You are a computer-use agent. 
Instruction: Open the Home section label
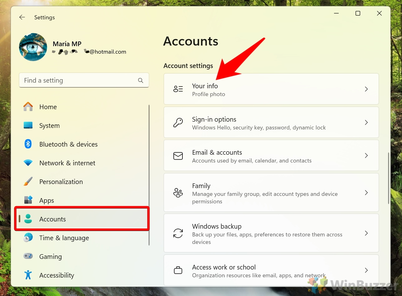point(48,107)
